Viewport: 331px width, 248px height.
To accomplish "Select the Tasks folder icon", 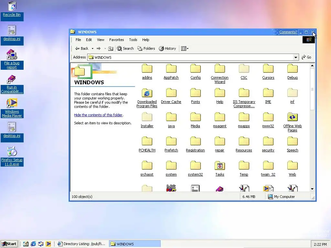I will click(219, 166).
